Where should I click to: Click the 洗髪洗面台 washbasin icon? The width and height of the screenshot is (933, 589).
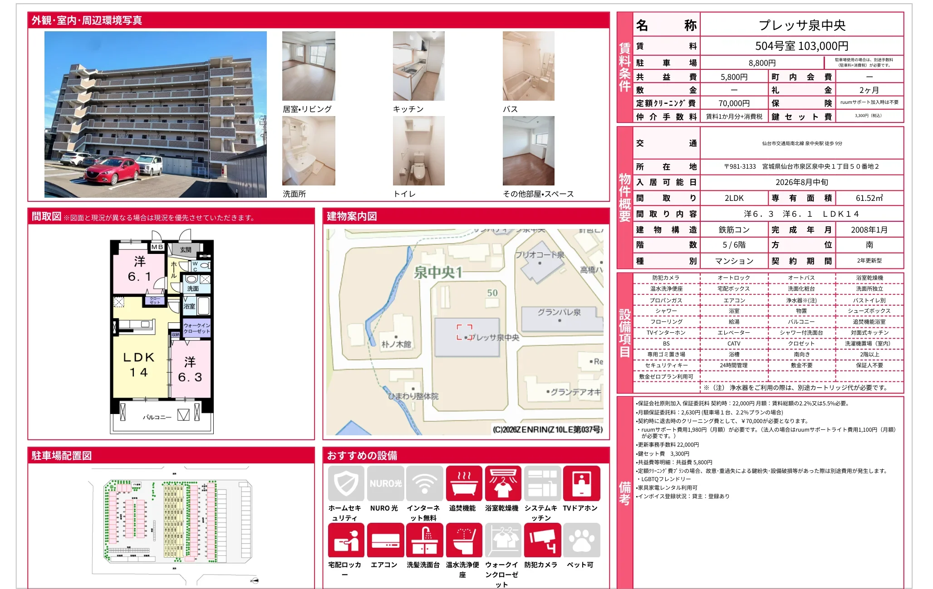coord(424,540)
